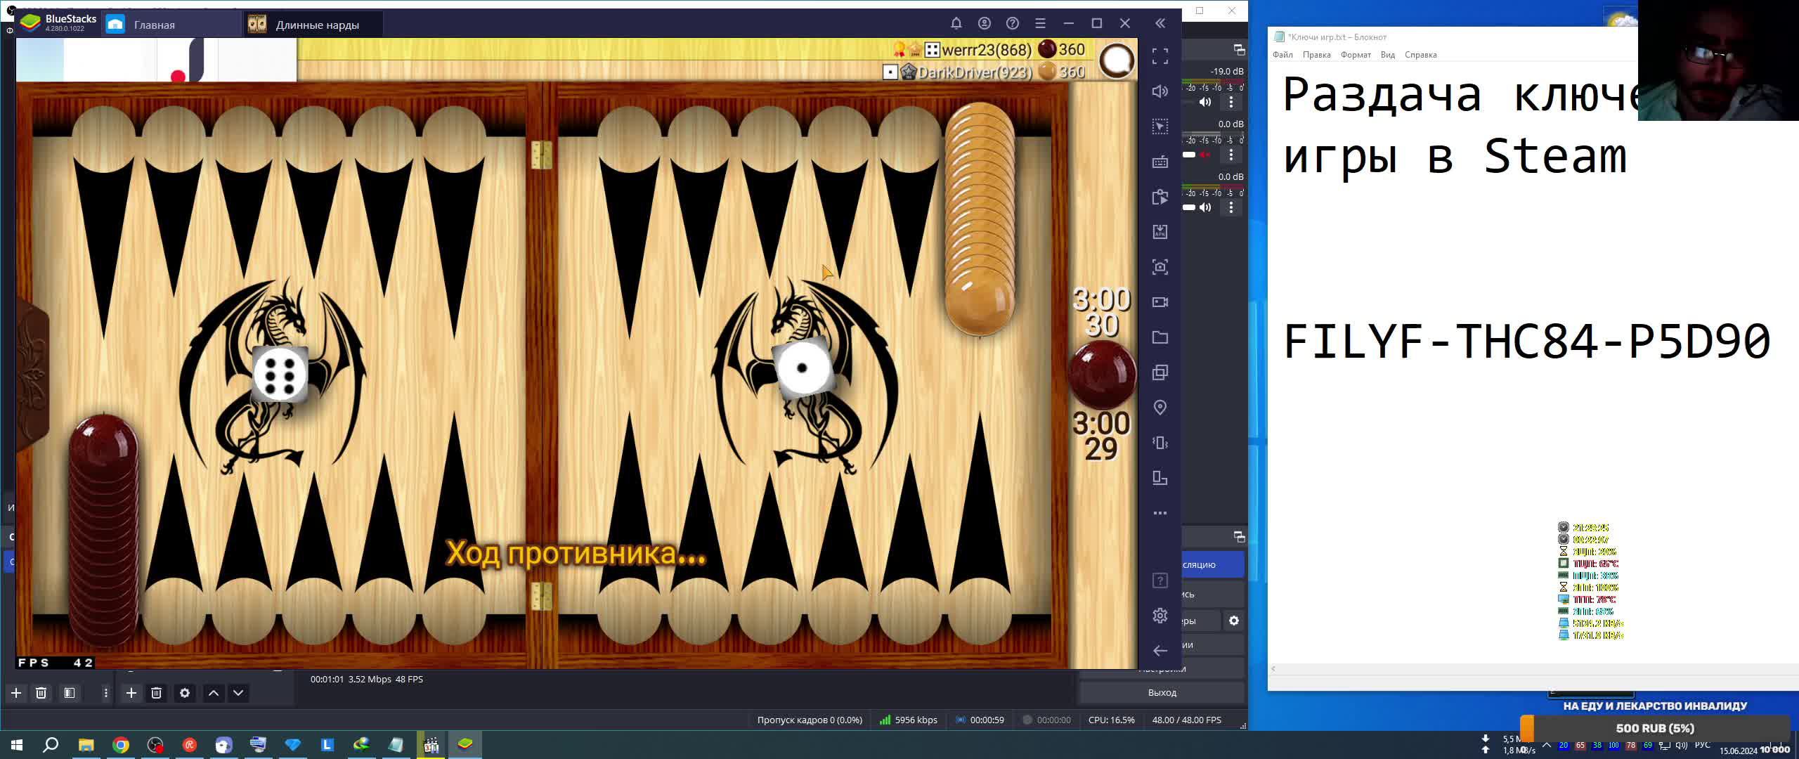
Task: Take a screenshot with the BlueStacks camera icon
Action: click(1160, 267)
